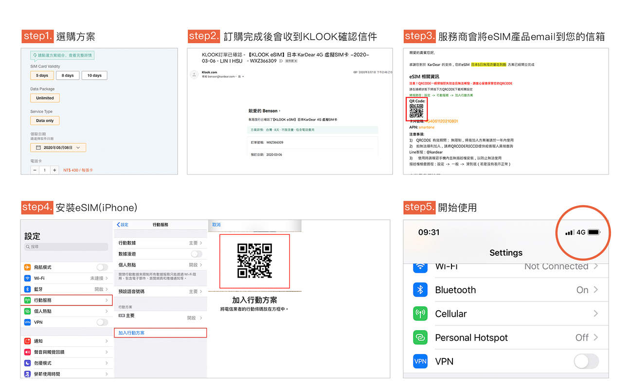Viewport: 630px width, 389px height.
Task: Turn on the VPN switch in step5
Action: pos(586,361)
